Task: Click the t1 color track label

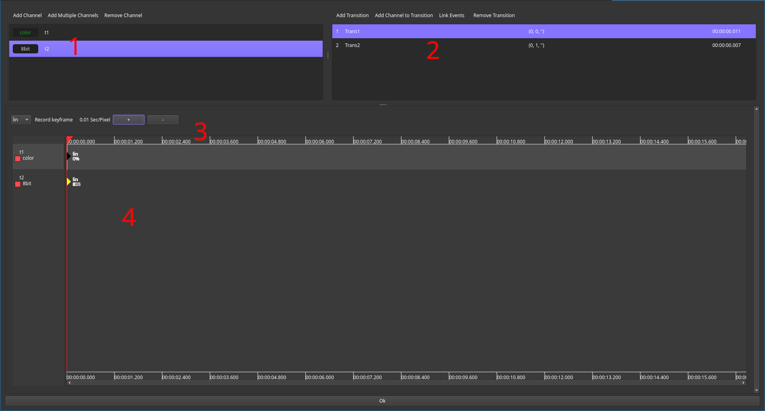Action: pos(38,157)
